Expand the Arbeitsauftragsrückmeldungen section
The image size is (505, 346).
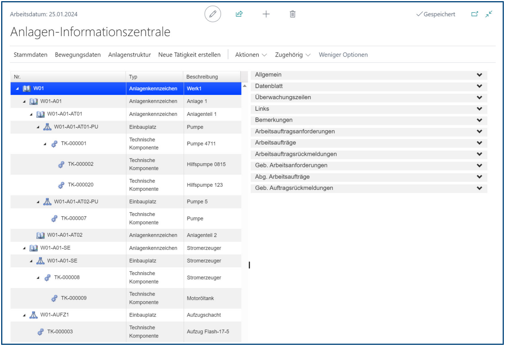coord(369,154)
